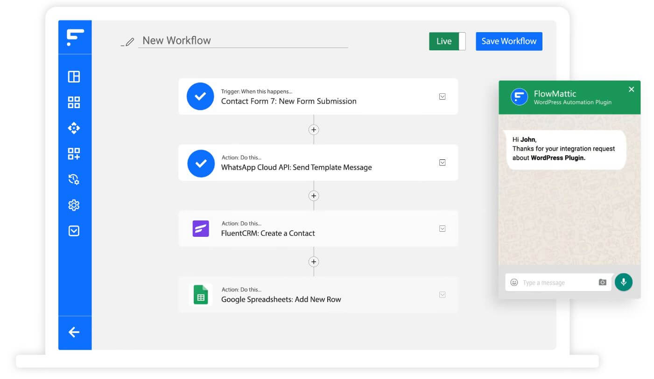Click the 'WordPress Automation Plugin' subtitle
Viewport: 654px width, 379px height.
pos(572,102)
